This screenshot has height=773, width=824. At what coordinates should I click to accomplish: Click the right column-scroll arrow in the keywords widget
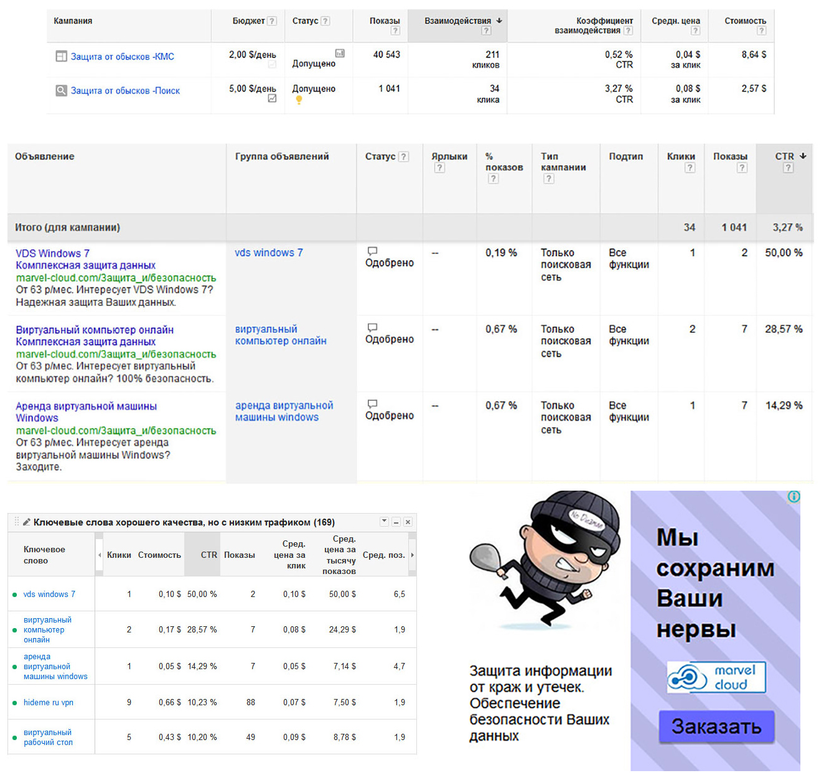[412, 555]
